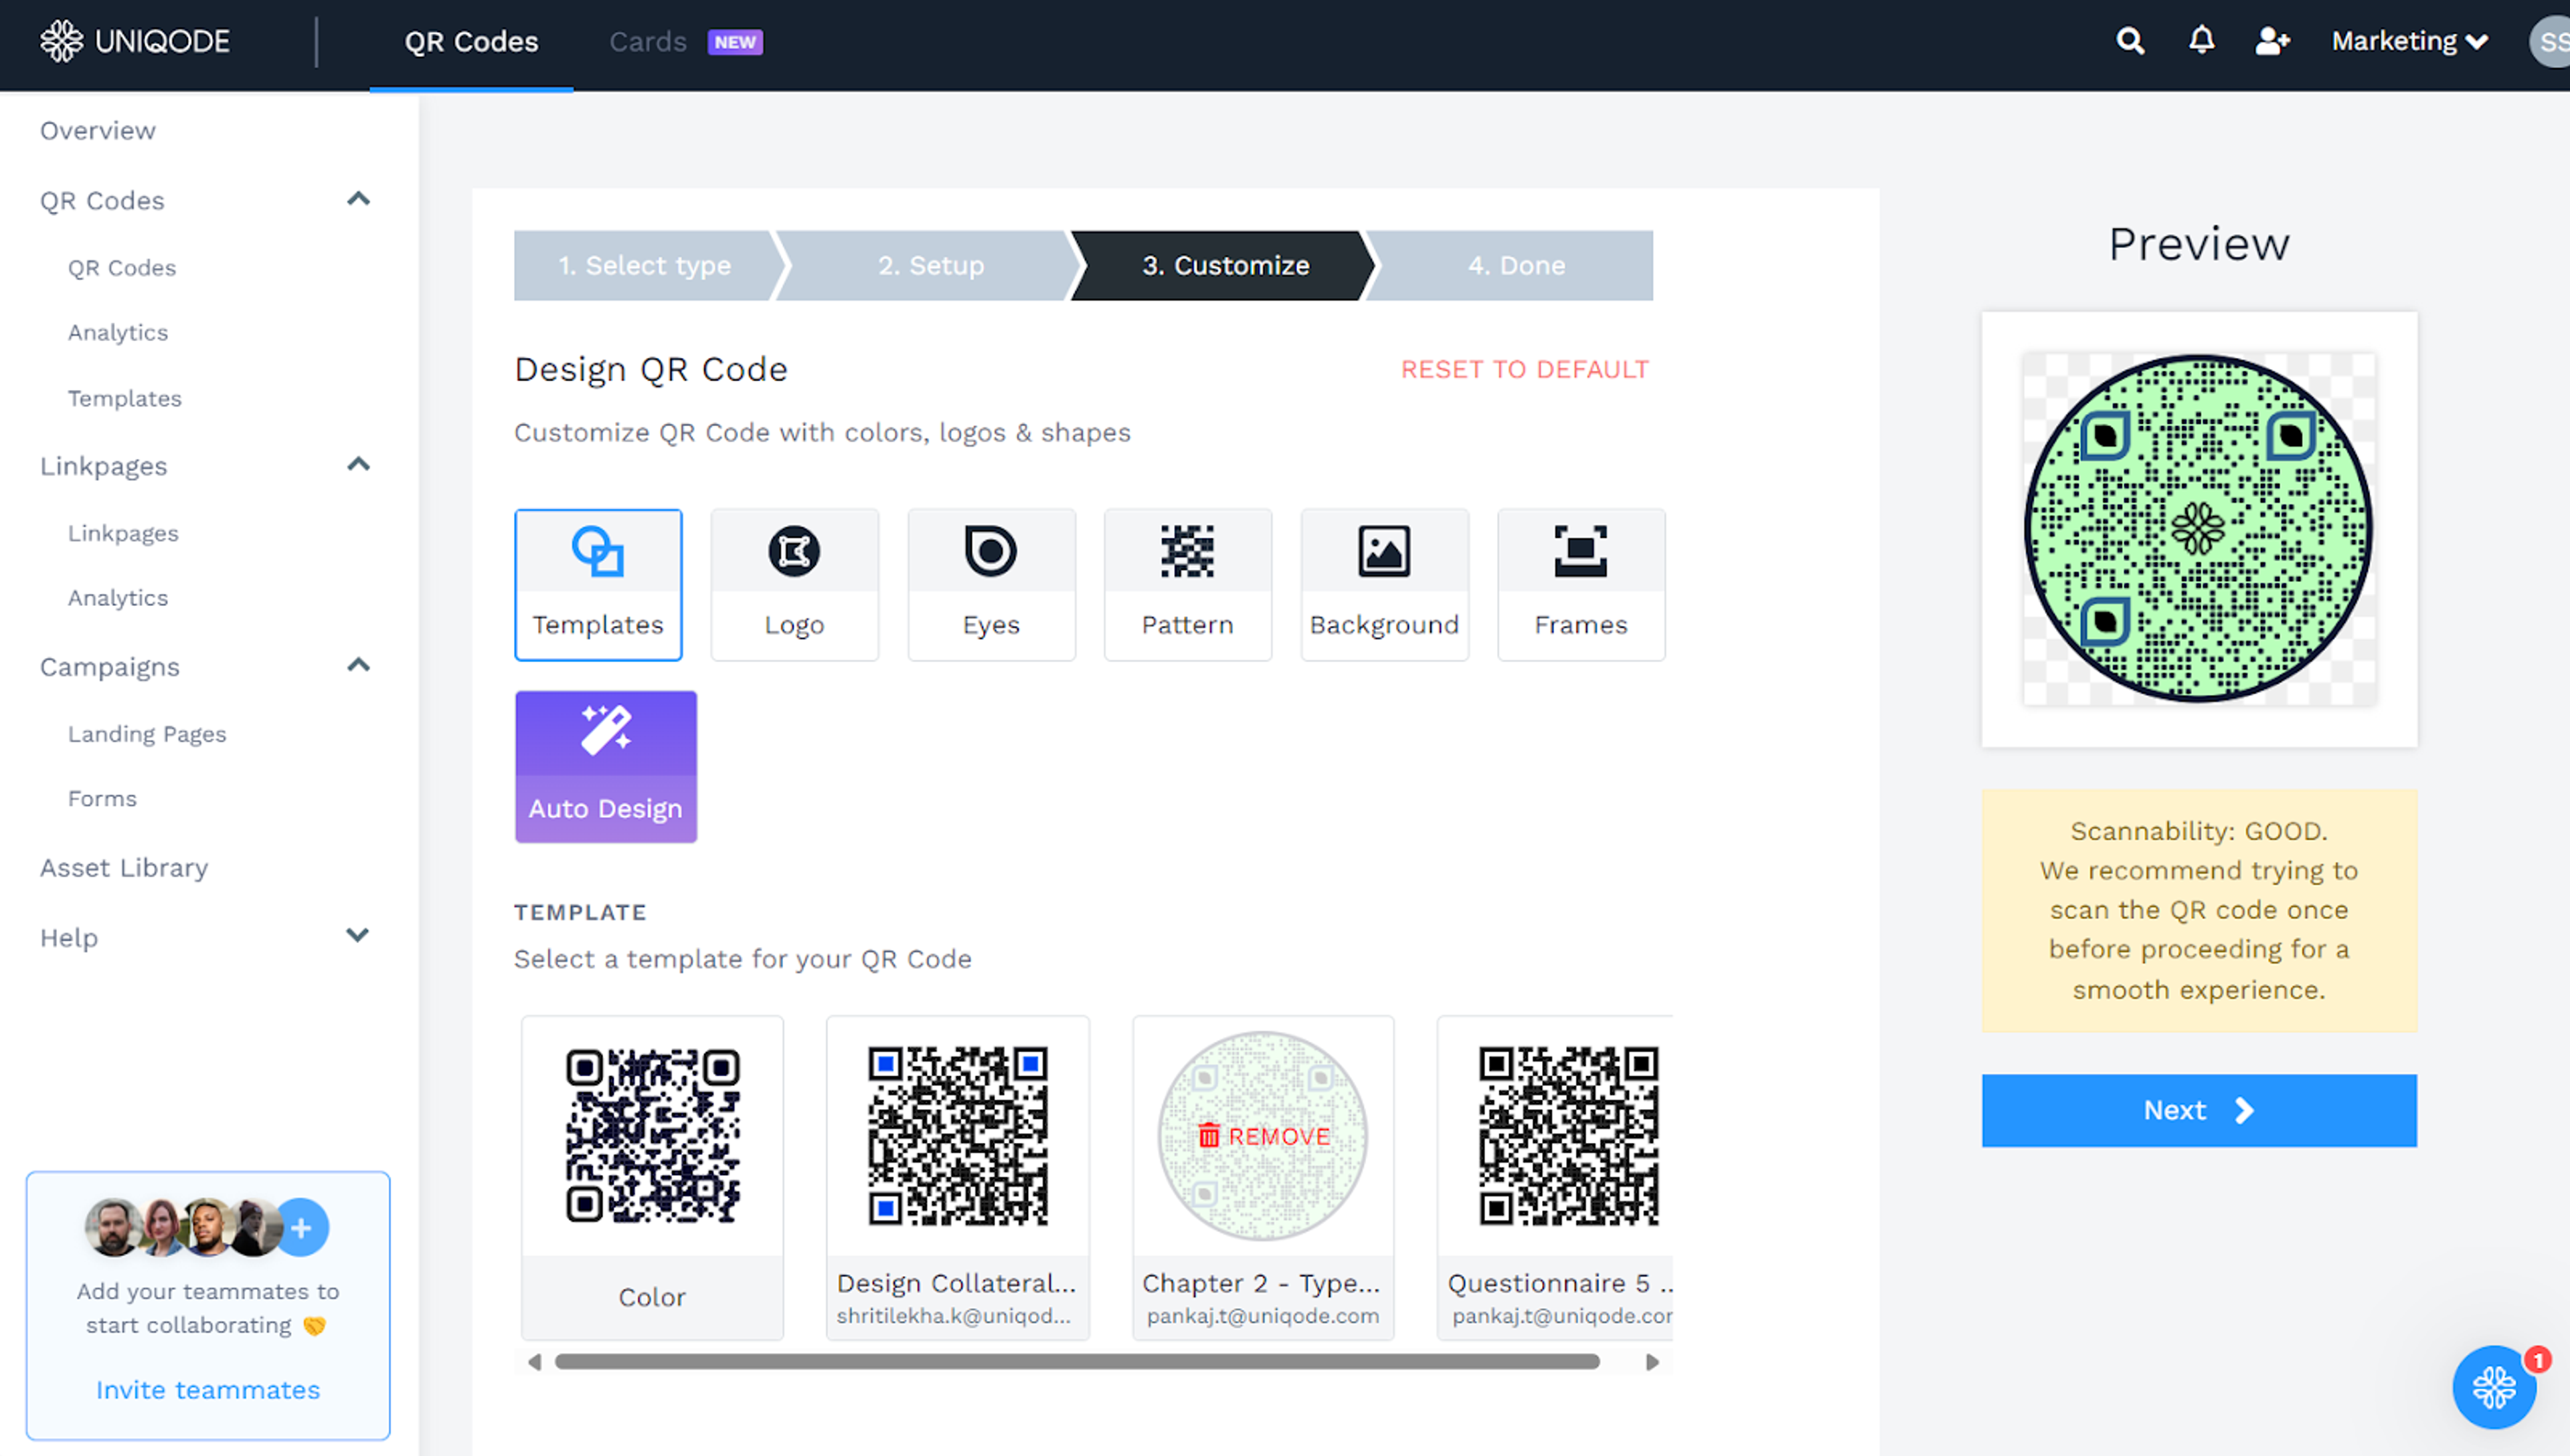Open the Eyes design option
This screenshot has height=1456, width=2570.
(991, 585)
